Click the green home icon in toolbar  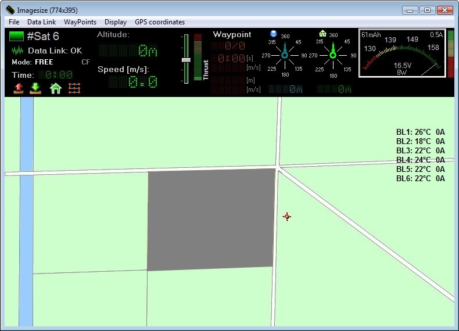pyautogui.click(x=56, y=88)
